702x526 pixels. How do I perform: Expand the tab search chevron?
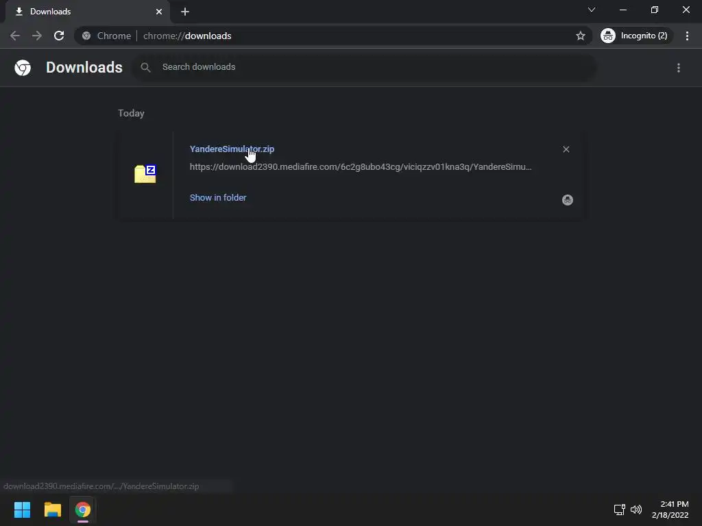tap(592, 10)
